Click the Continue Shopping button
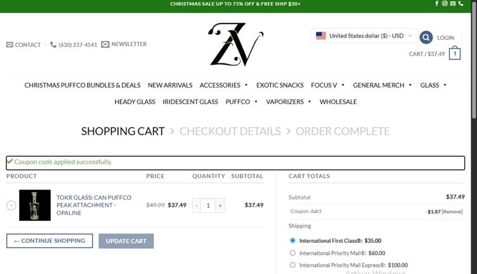 tap(49, 241)
